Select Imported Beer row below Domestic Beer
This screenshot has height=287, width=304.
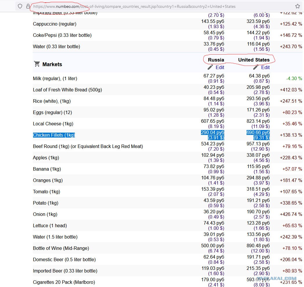65,271
